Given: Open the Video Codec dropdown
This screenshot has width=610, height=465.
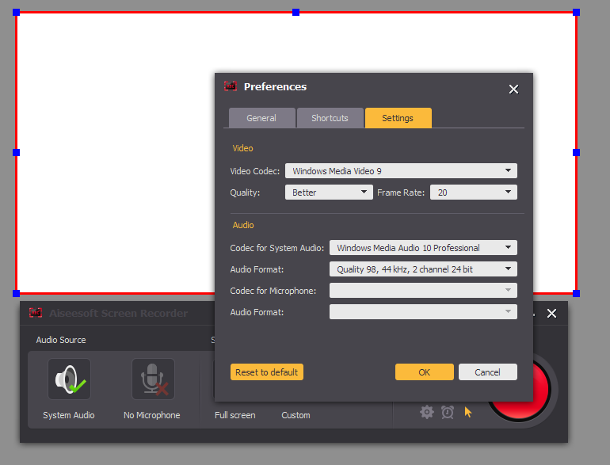Looking at the screenshot, I should click(401, 171).
